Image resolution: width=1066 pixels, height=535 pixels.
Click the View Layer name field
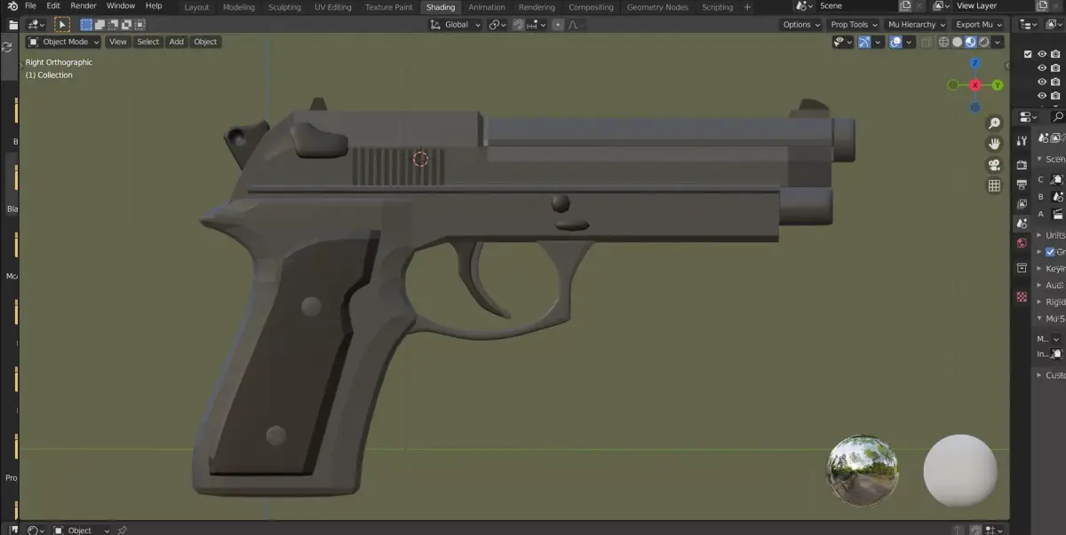(x=992, y=6)
